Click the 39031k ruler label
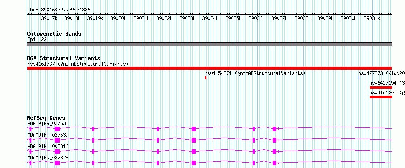 click(372, 18)
